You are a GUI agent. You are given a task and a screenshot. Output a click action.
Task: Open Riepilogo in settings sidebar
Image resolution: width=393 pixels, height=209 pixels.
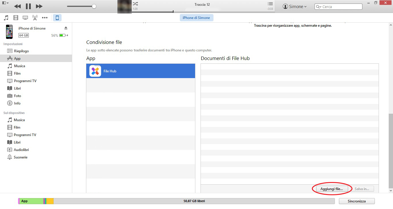[x=36, y=51]
